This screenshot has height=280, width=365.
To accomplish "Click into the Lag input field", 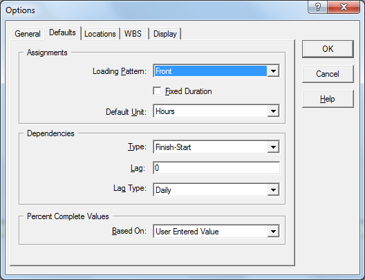I will click(x=216, y=168).
